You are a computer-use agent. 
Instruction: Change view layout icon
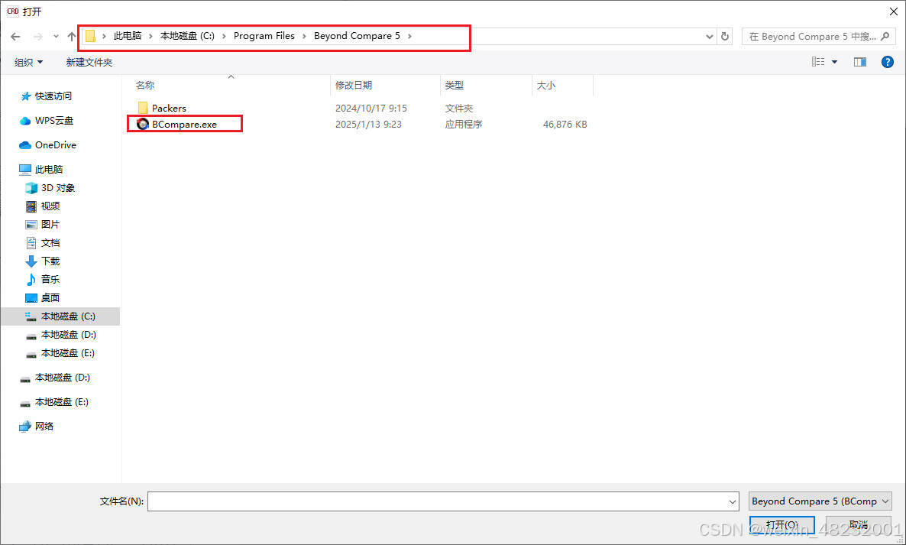click(x=818, y=62)
